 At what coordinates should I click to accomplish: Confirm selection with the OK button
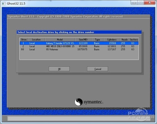tap(59, 69)
